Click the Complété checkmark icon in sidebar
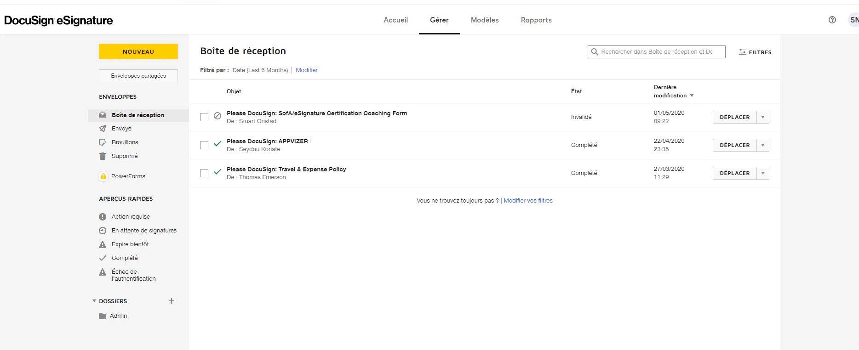This screenshot has height=350, width=859. (x=103, y=258)
